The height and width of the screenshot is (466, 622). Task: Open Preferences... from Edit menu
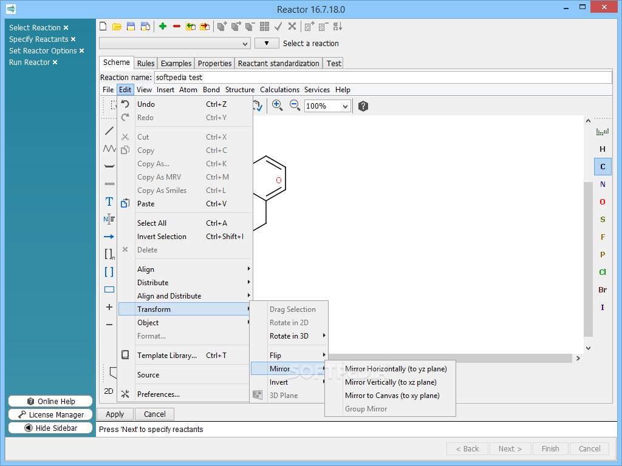tap(185, 394)
